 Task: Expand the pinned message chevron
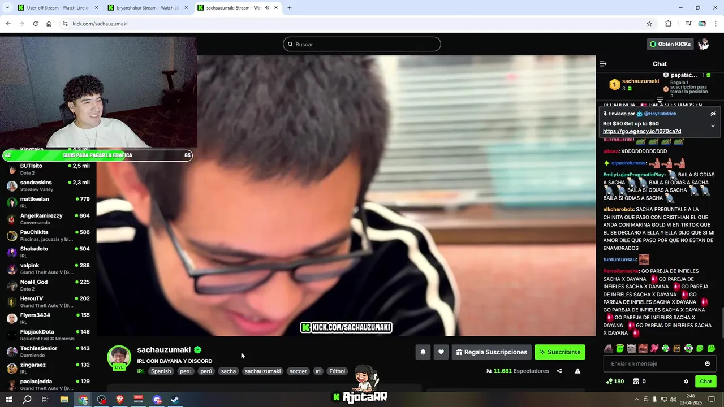coord(713,126)
